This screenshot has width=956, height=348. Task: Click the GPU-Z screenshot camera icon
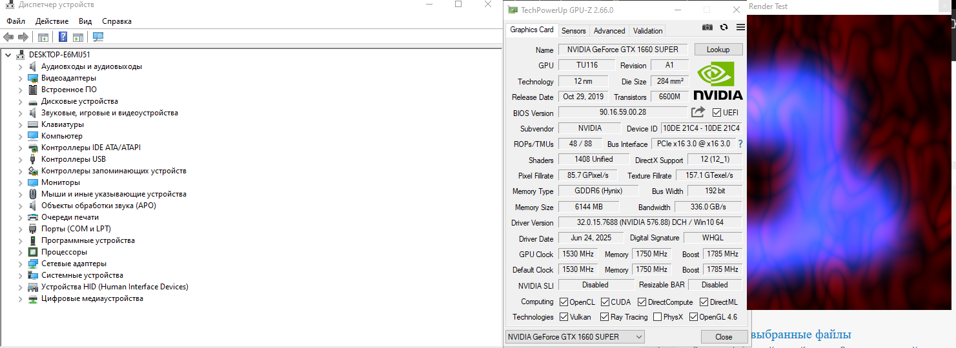[707, 28]
